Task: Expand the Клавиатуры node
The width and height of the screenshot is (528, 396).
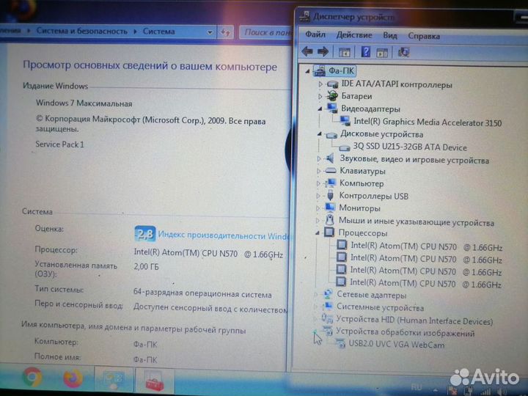Action: [318, 171]
